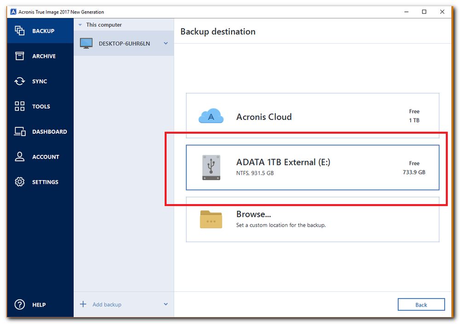Click the DESKTOP-6UHR6LN monitor icon

tap(86, 43)
